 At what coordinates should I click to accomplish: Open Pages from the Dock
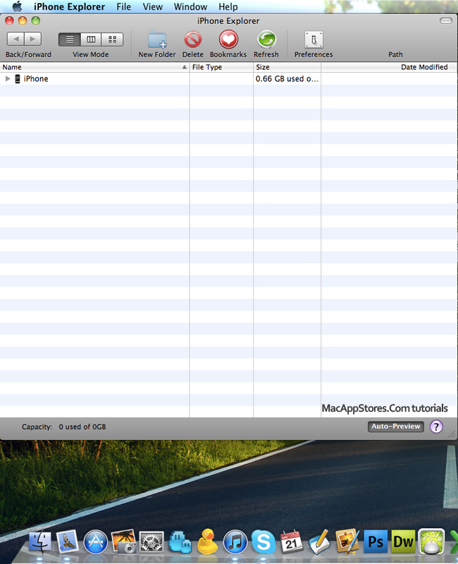tap(347, 541)
